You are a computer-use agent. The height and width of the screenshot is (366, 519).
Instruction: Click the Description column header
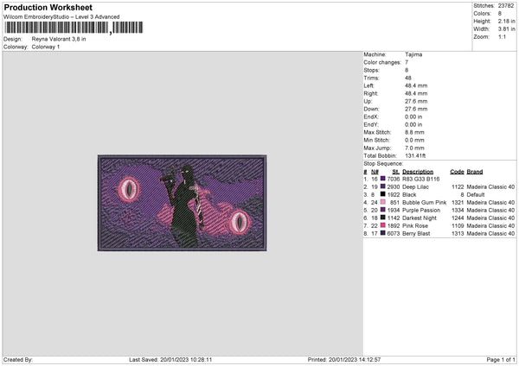418,172
